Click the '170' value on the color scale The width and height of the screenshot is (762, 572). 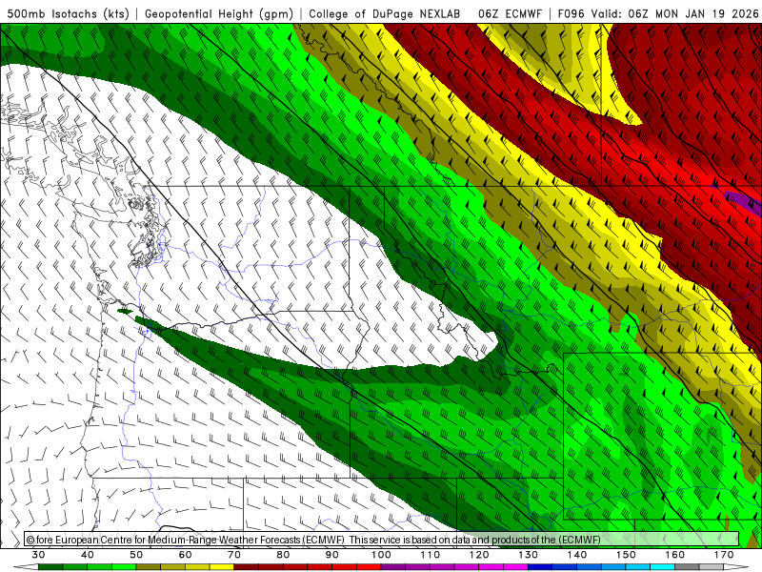point(724,555)
